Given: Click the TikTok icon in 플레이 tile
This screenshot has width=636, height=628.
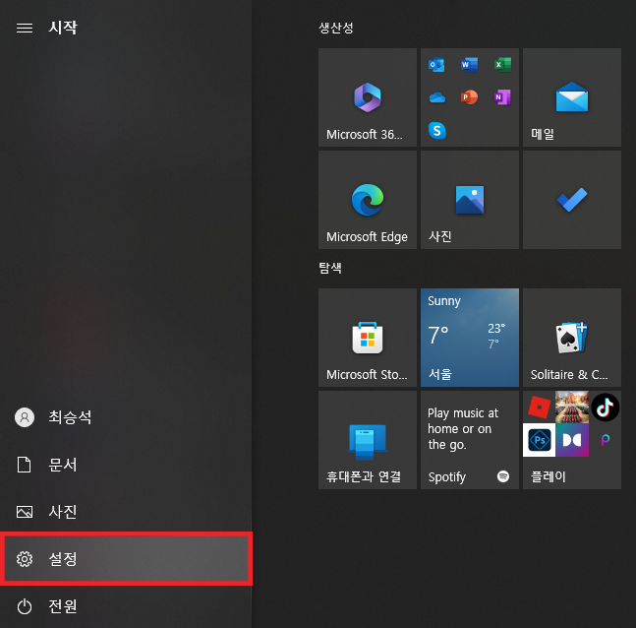Looking at the screenshot, I should [x=605, y=407].
